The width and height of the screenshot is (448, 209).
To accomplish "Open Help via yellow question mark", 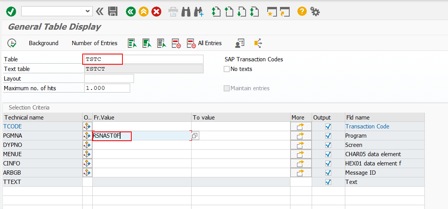I will pyautogui.click(x=302, y=12).
